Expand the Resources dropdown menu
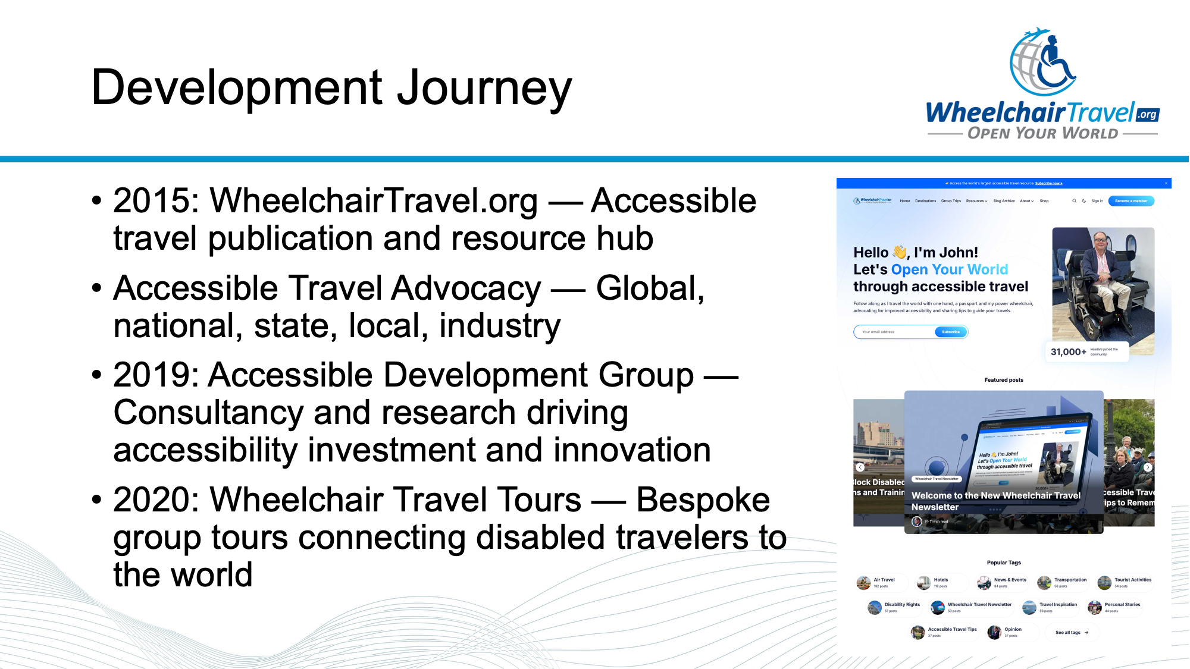The image size is (1190, 669). (x=976, y=201)
